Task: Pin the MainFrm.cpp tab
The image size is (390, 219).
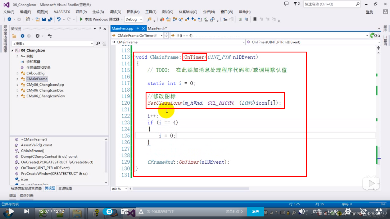Action: (138, 29)
